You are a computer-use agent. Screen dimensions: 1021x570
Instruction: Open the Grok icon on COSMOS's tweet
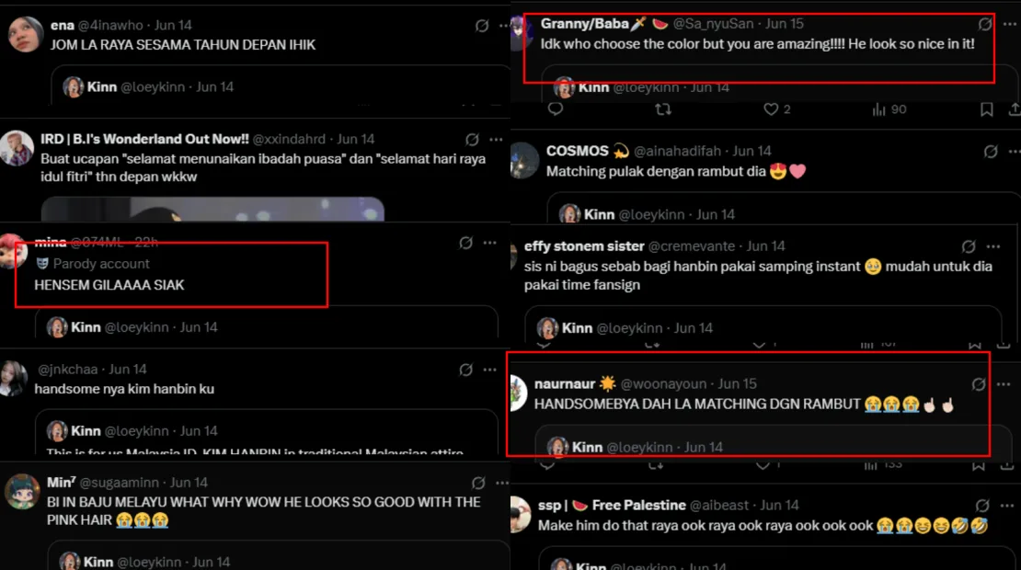point(991,152)
